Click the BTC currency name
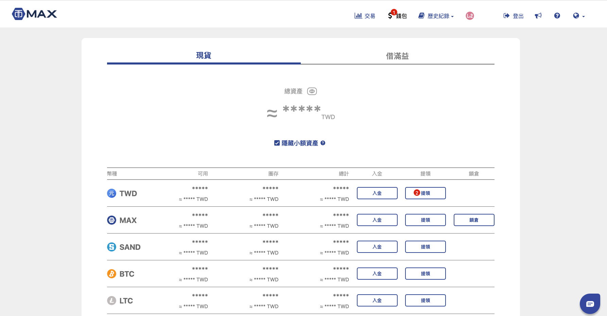This screenshot has width=607, height=316. pyautogui.click(x=127, y=274)
